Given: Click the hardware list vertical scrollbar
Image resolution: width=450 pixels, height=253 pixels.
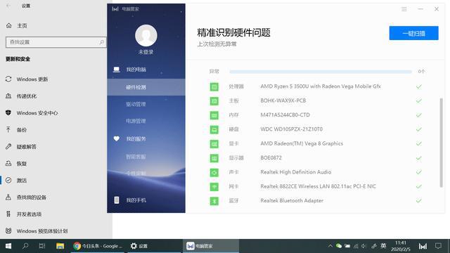Looking at the screenshot, I should click(441, 143).
